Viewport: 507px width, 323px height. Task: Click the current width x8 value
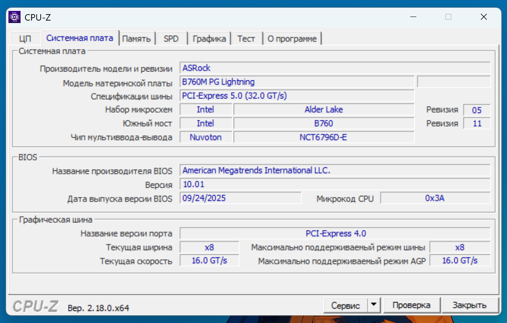coord(209,247)
